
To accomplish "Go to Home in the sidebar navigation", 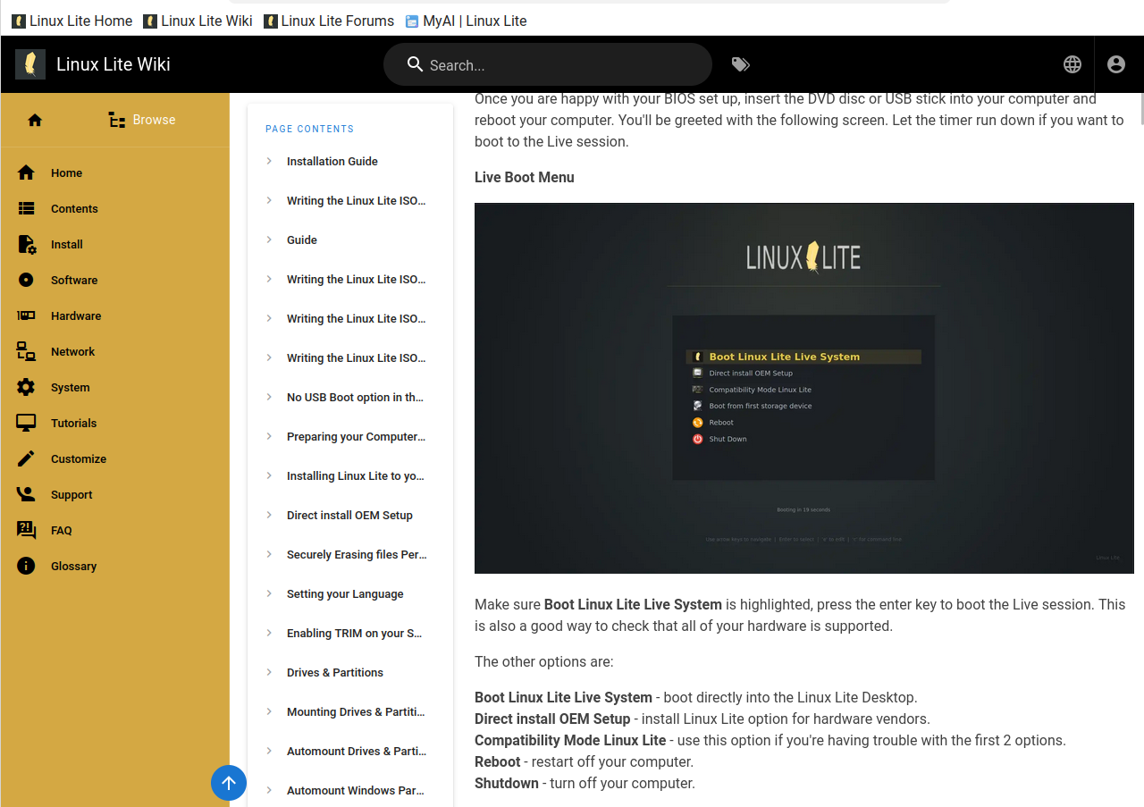I will coord(114,173).
